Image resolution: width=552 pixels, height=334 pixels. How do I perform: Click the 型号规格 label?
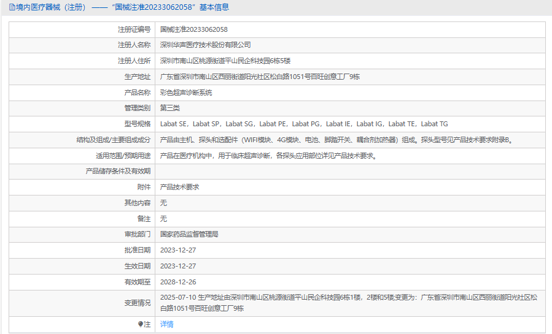click(x=138, y=124)
